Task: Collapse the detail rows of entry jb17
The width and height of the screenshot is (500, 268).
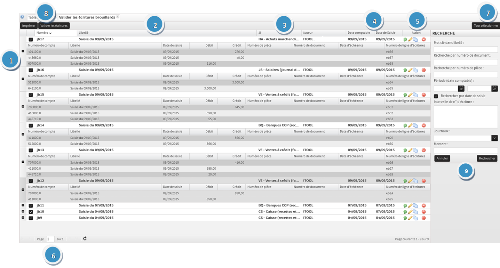Action: pos(23,51)
